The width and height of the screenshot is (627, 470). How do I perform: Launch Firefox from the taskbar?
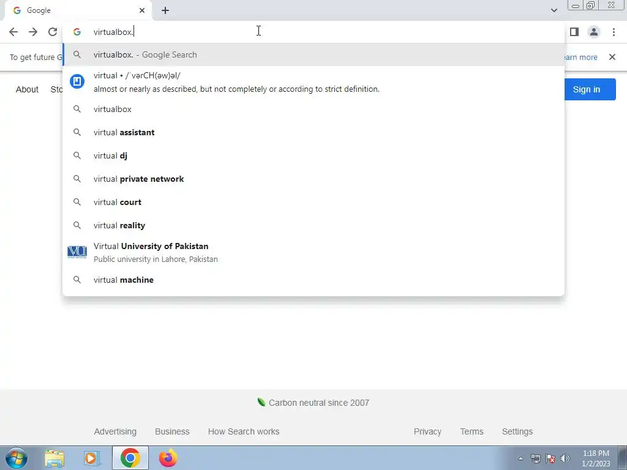pos(168,458)
